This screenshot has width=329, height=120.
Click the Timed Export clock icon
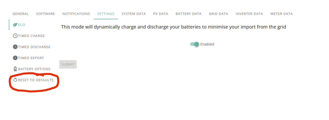point(15,58)
